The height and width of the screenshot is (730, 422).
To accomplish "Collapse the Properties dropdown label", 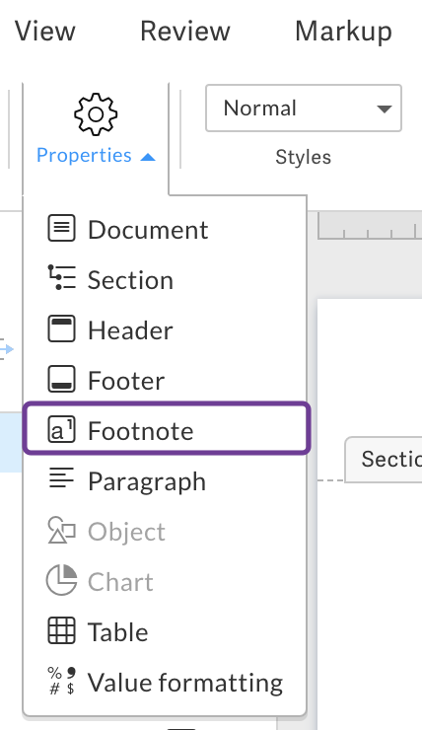I will click(96, 156).
